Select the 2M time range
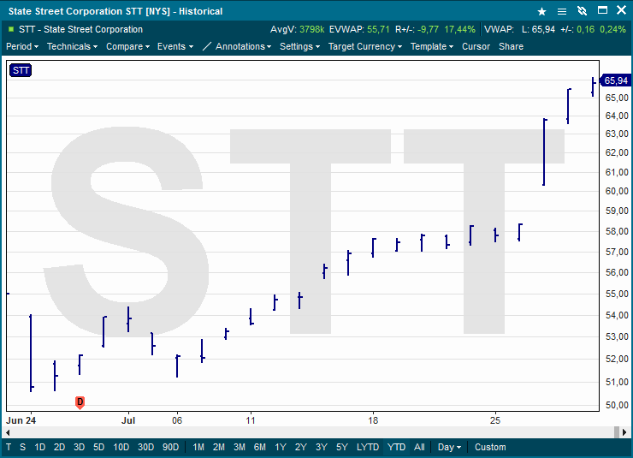The image size is (633, 458). pos(219,447)
